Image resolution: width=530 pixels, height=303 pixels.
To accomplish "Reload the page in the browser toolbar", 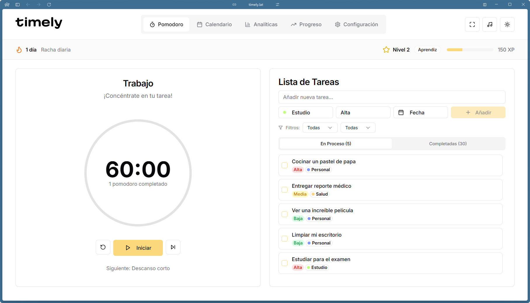I will (x=49, y=5).
